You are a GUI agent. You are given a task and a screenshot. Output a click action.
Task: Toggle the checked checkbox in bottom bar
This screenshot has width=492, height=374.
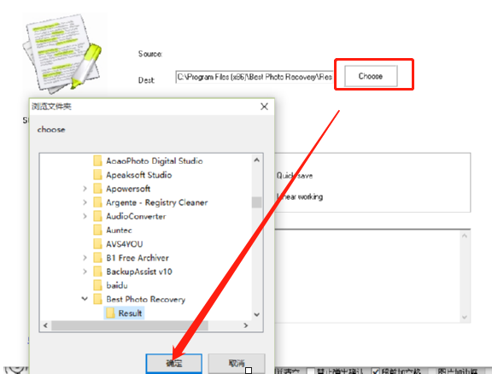375,371
